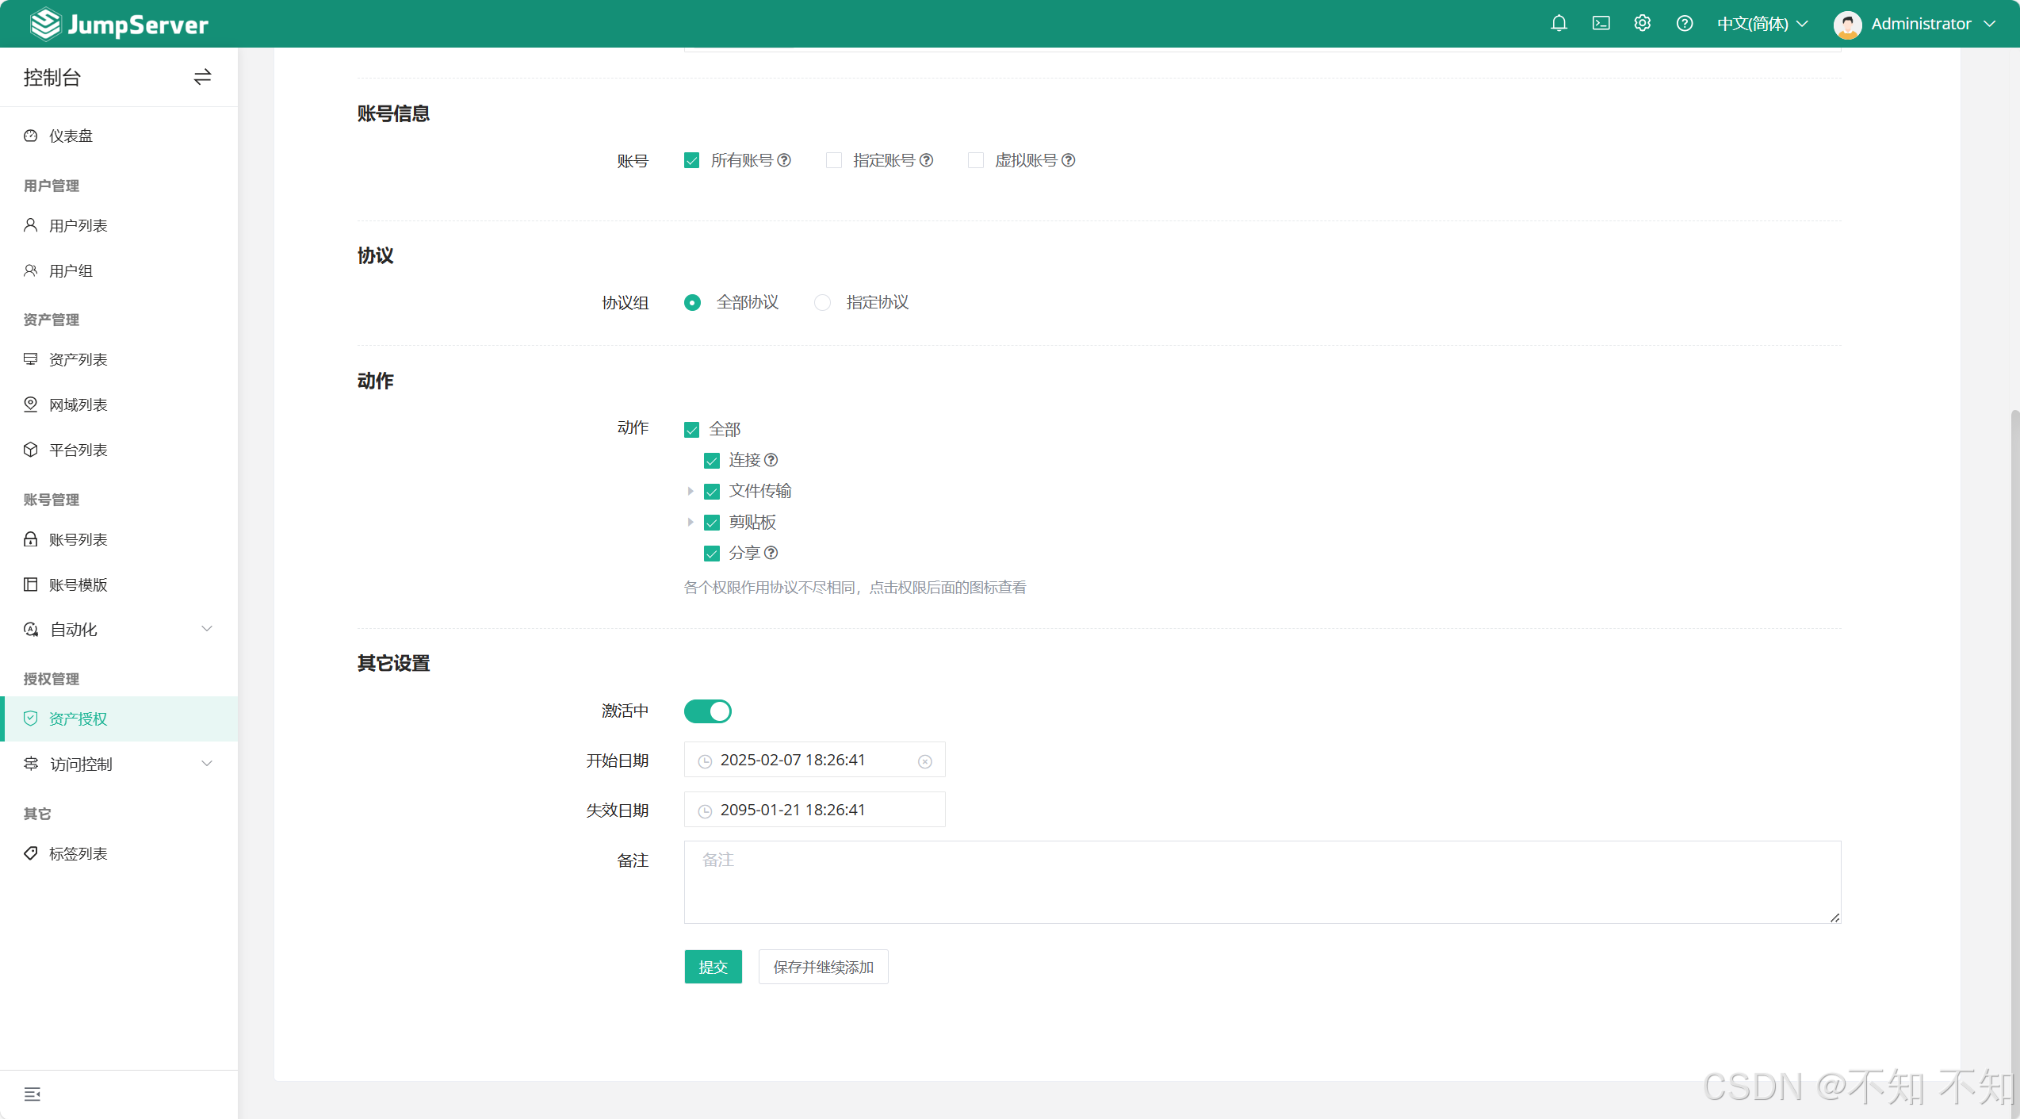The height and width of the screenshot is (1119, 2020).
Task: Go to 用户列表 sidebar item
Action: pyautogui.click(x=78, y=226)
